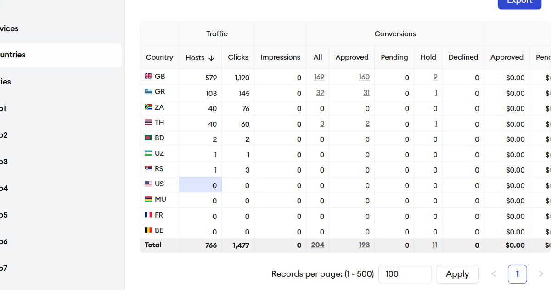This screenshot has height=290, width=552.
Task: Open GB approved conversions link 160
Action: [x=364, y=77]
